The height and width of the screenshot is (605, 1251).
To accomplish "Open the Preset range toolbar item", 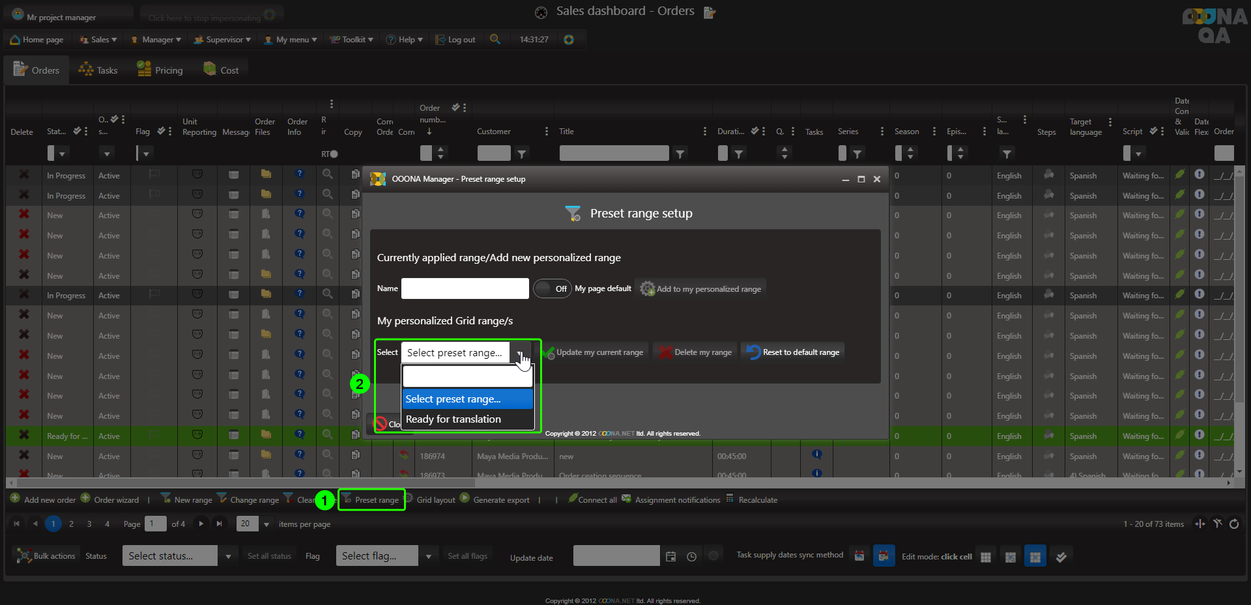I will pyautogui.click(x=372, y=500).
